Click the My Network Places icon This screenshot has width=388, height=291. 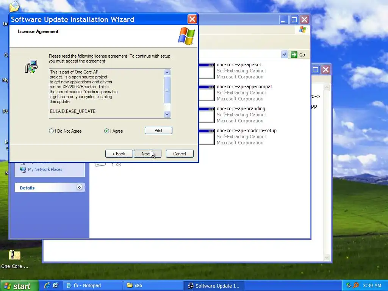(x=23, y=169)
